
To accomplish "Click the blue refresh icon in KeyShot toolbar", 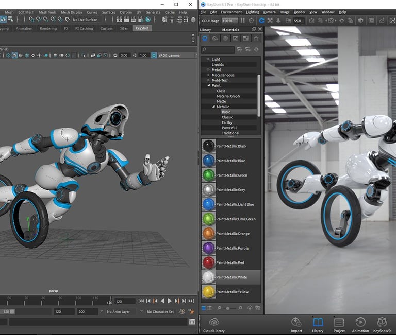I will point(261,21).
